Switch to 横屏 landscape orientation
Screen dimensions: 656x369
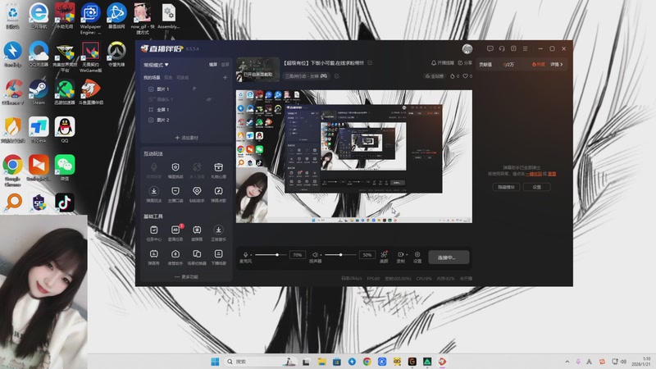click(x=213, y=65)
